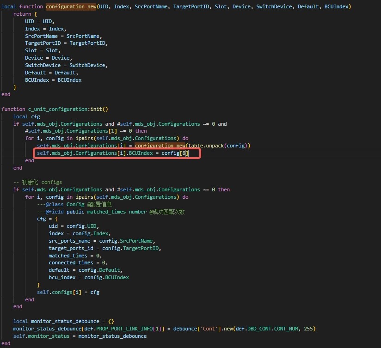Click the return keyword in configuration_new
This screenshot has width=381, height=348.
click(22, 14)
